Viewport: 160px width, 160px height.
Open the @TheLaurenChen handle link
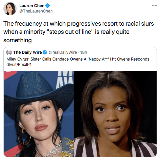(x=36, y=11)
